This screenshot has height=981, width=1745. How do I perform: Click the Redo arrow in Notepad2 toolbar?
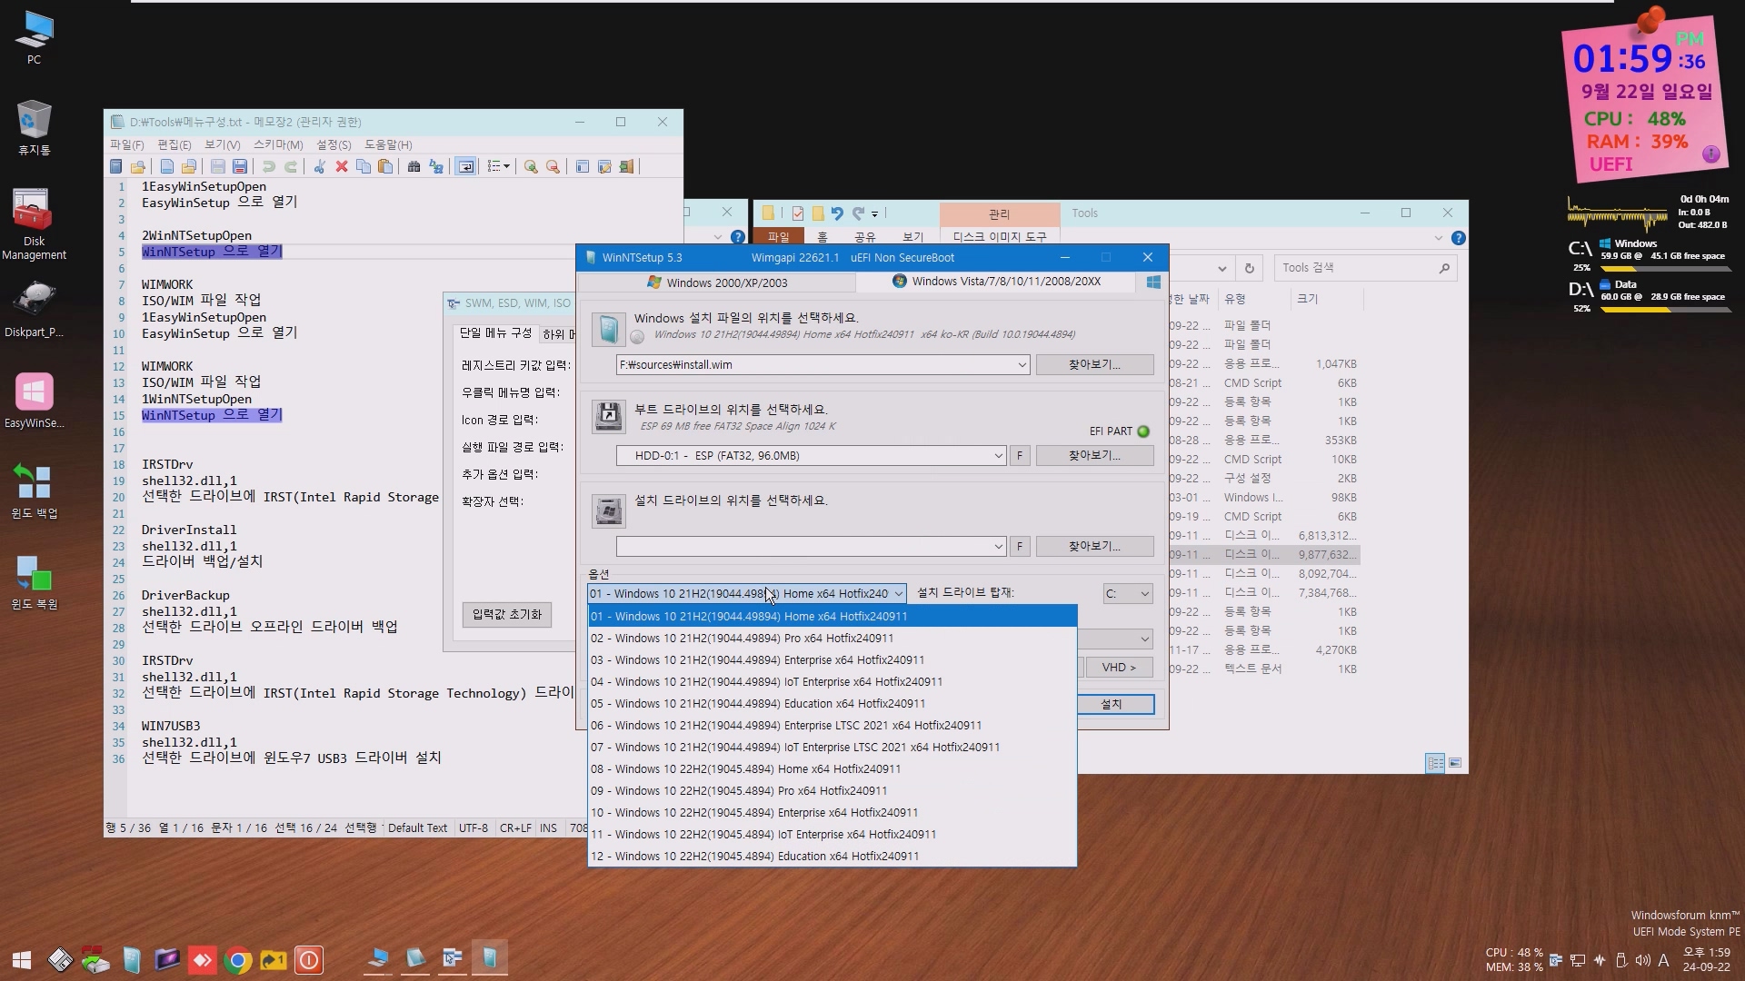291,166
